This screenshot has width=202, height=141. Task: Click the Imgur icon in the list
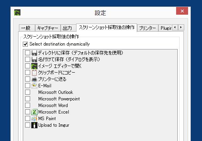[34, 125]
